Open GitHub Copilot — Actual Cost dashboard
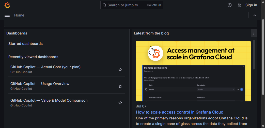 tap(45, 67)
